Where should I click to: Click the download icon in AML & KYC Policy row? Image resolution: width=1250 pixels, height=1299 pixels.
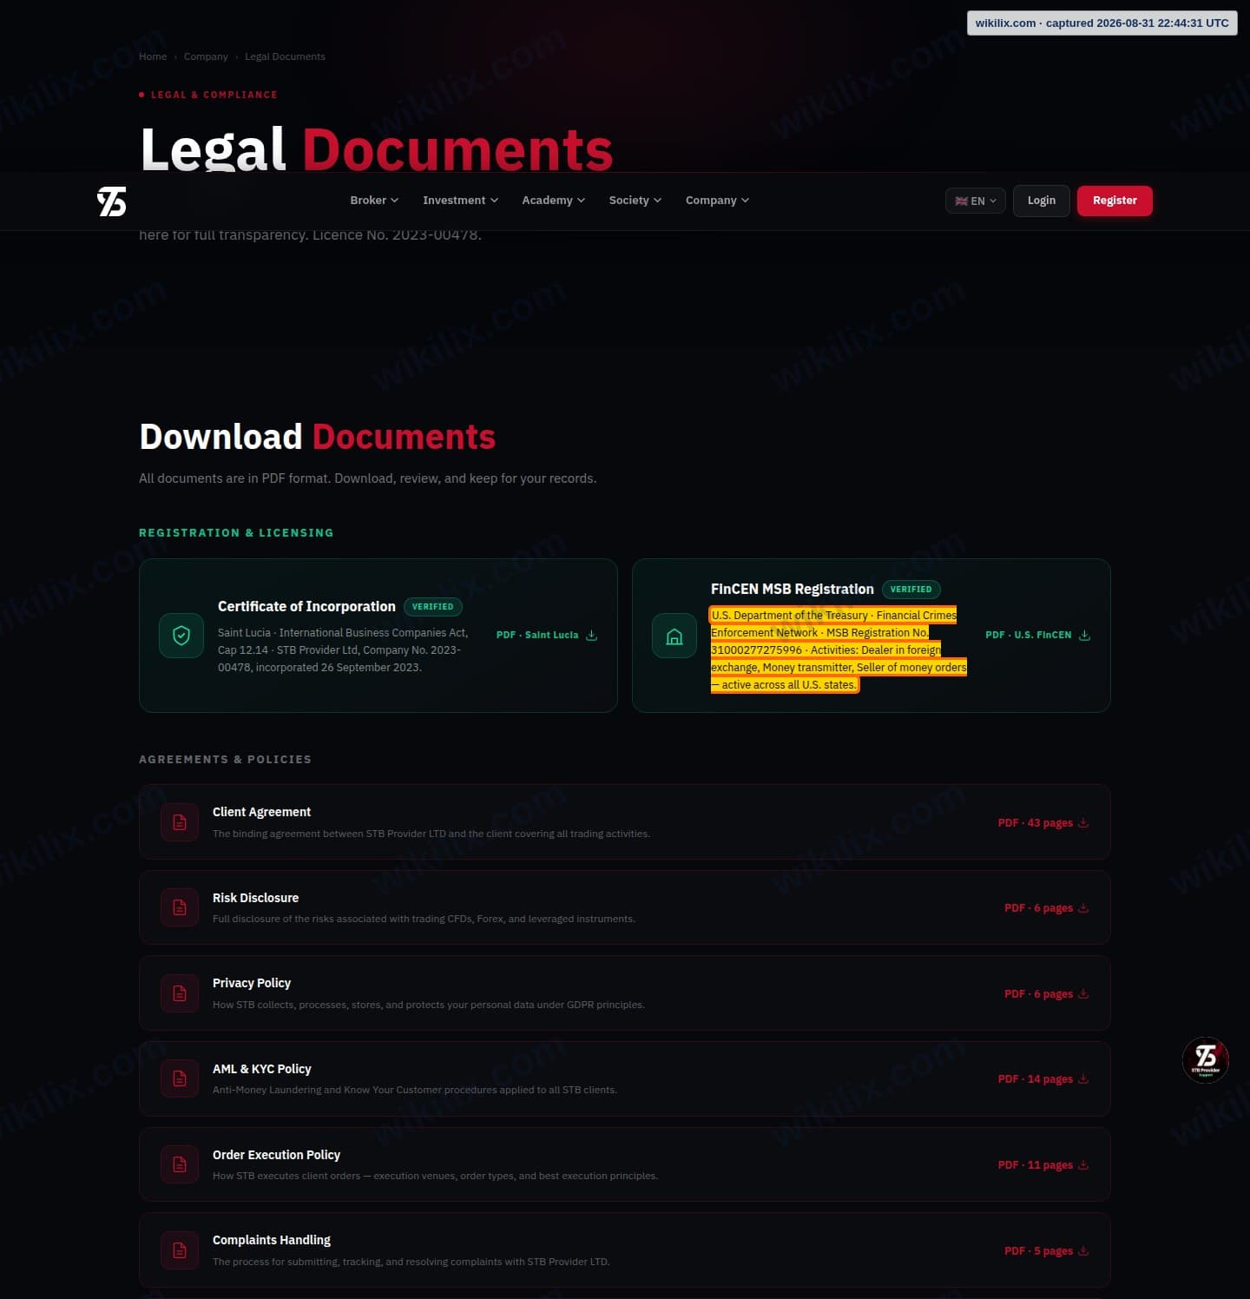[x=1083, y=1078]
